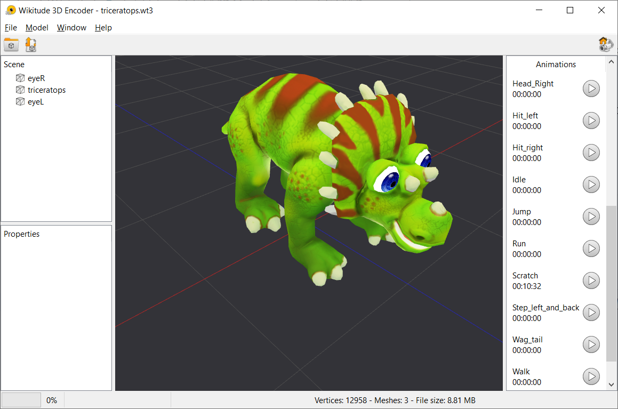Open the Model menu

click(37, 28)
